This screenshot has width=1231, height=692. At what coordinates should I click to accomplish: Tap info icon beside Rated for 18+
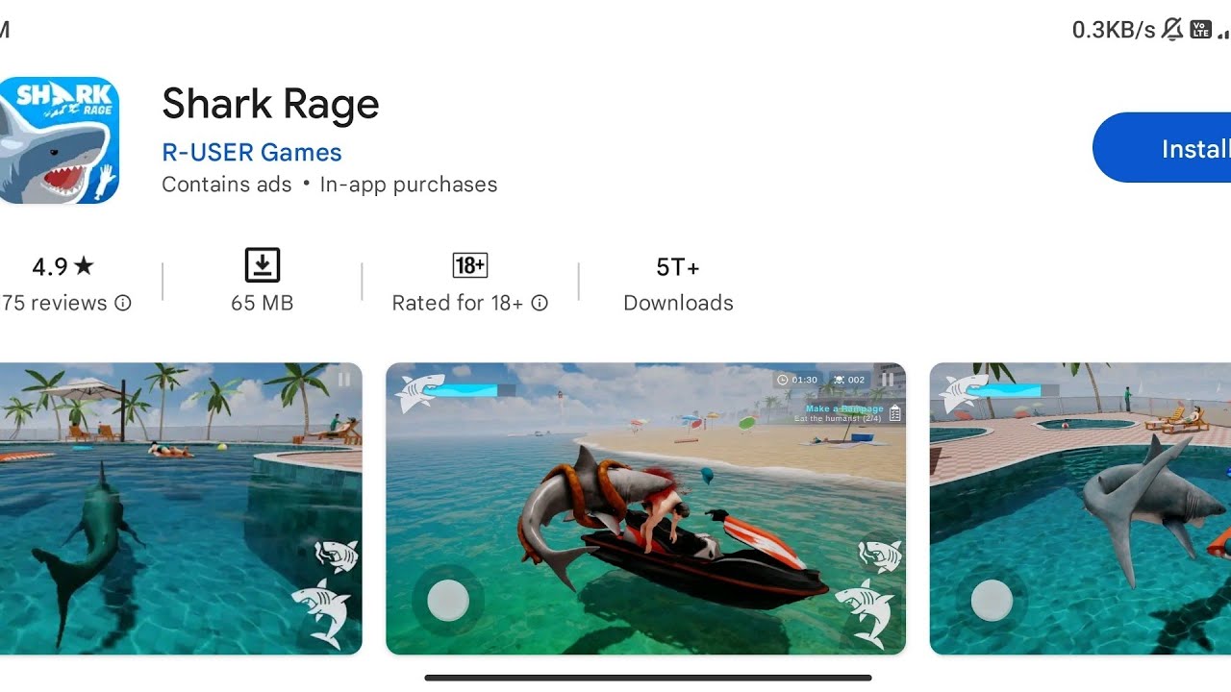[x=540, y=303]
